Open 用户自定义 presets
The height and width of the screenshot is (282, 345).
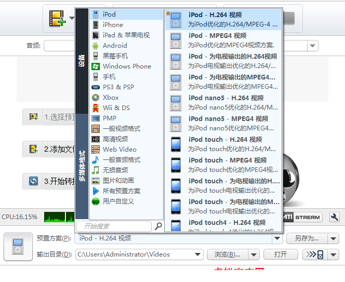126,202
